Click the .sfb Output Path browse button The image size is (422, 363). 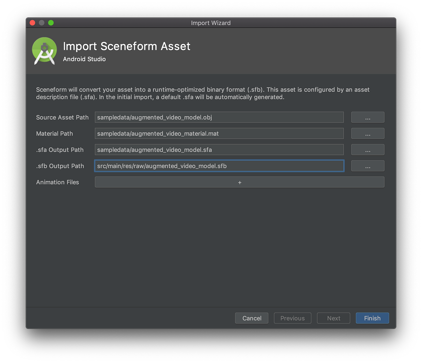(367, 166)
